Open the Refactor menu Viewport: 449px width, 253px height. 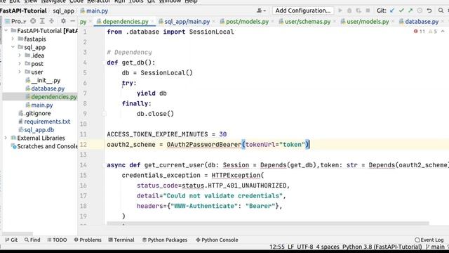tap(98, 1)
